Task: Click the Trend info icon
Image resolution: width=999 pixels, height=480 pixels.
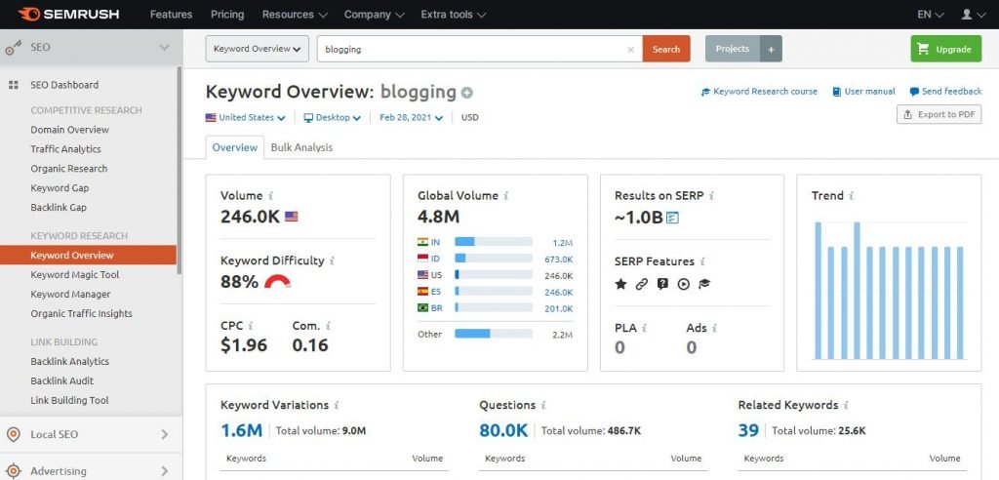Action: click(x=851, y=196)
